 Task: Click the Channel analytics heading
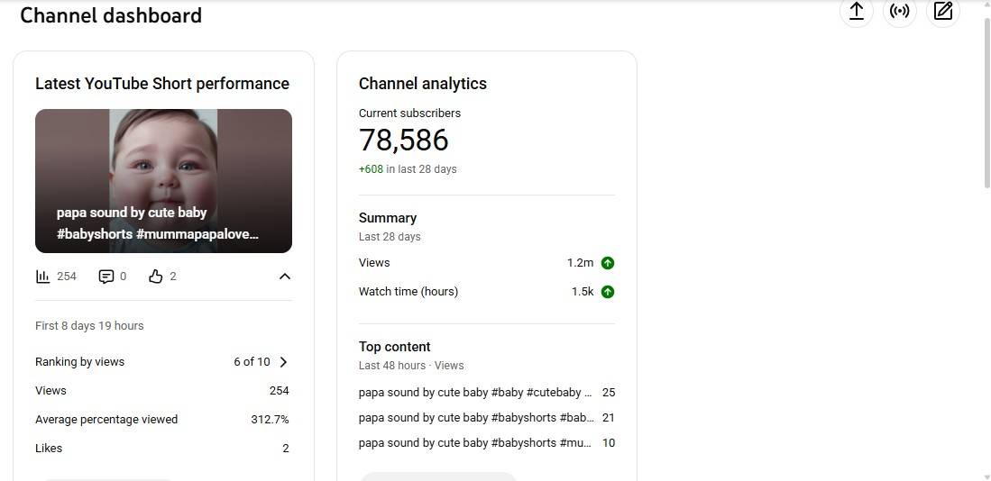[422, 84]
